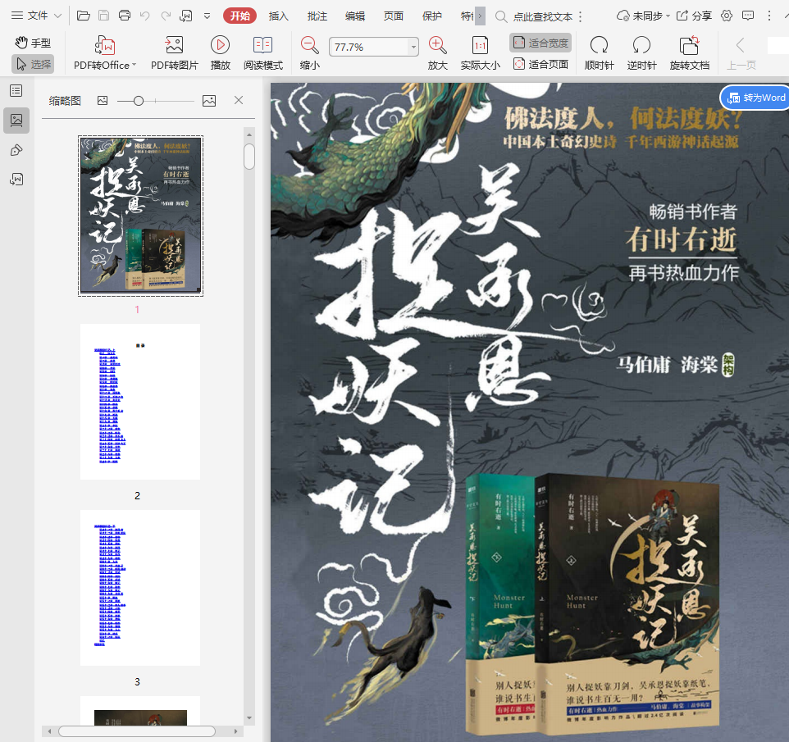789x742 pixels.
Task: Toggle 适合宽度 fit width mode
Action: click(x=540, y=43)
